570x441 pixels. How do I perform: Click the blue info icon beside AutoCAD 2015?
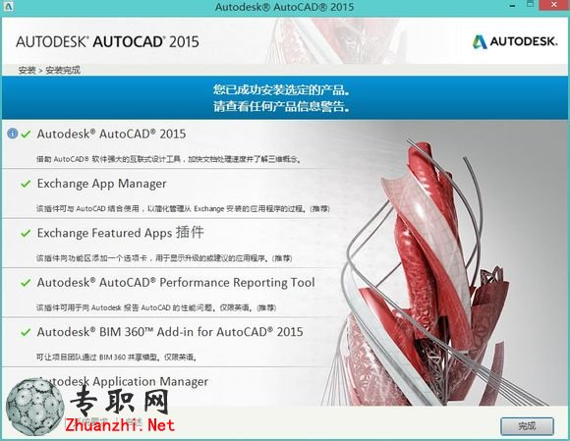pyautogui.click(x=13, y=134)
